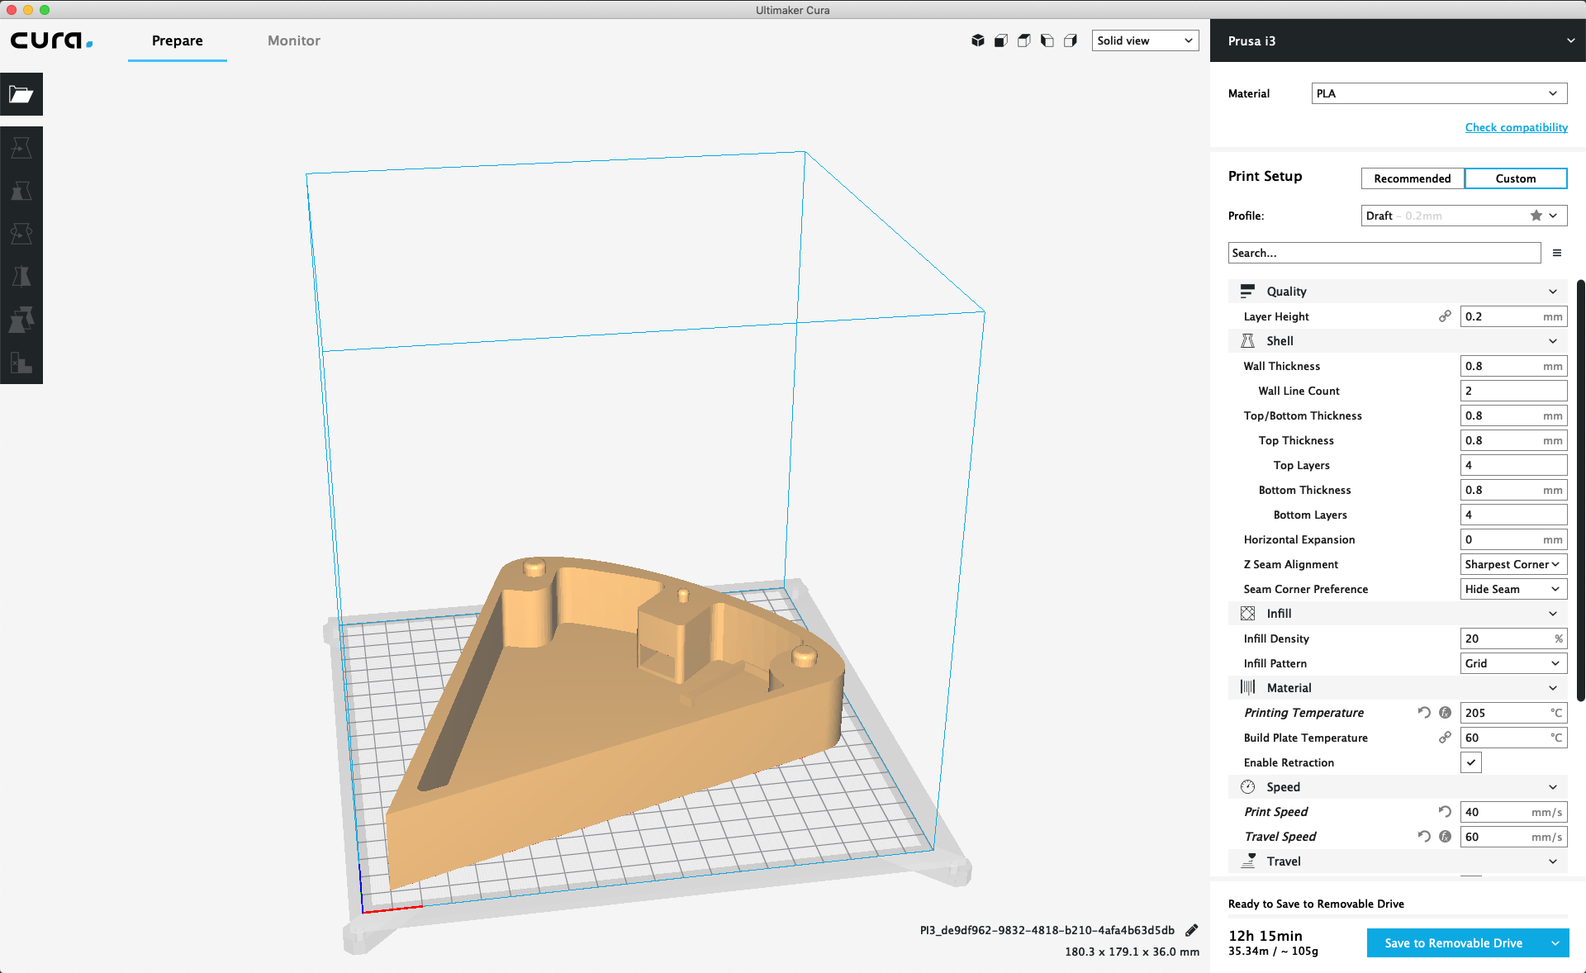Switch to the Monitor tab

tap(294, 40)
